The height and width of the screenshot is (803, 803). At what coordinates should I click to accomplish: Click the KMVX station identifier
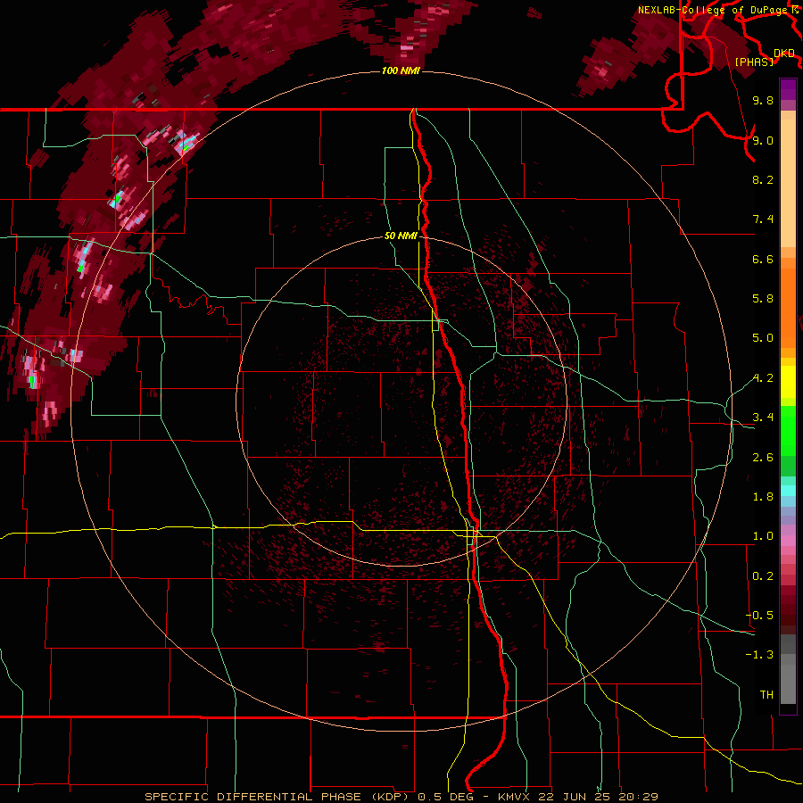pyautogui.click(x=514, y=797)
